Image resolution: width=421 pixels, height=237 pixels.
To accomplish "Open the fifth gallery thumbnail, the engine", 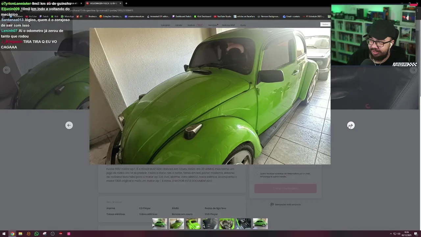I will [227, 224].
